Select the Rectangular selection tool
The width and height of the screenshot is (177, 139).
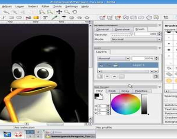[133, 18]
